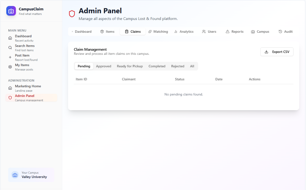Screen dimensions: 306x190
Task: Select the Pending claims filter
Action: (84, 66)
